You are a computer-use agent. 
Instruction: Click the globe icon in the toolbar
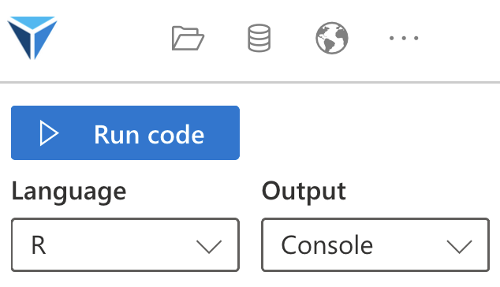pos(332,38)
